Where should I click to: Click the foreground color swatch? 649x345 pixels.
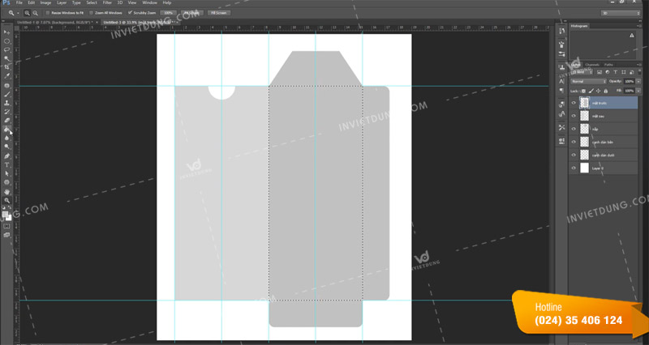pyautogui.click(x=6, y=215)
